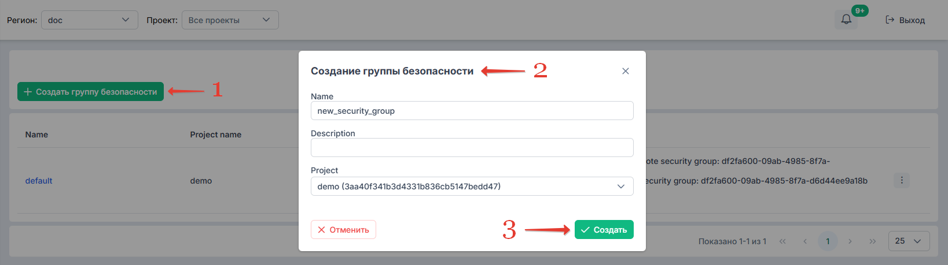
Task: Open the default security group link
Action: click(x=39, y=181)
